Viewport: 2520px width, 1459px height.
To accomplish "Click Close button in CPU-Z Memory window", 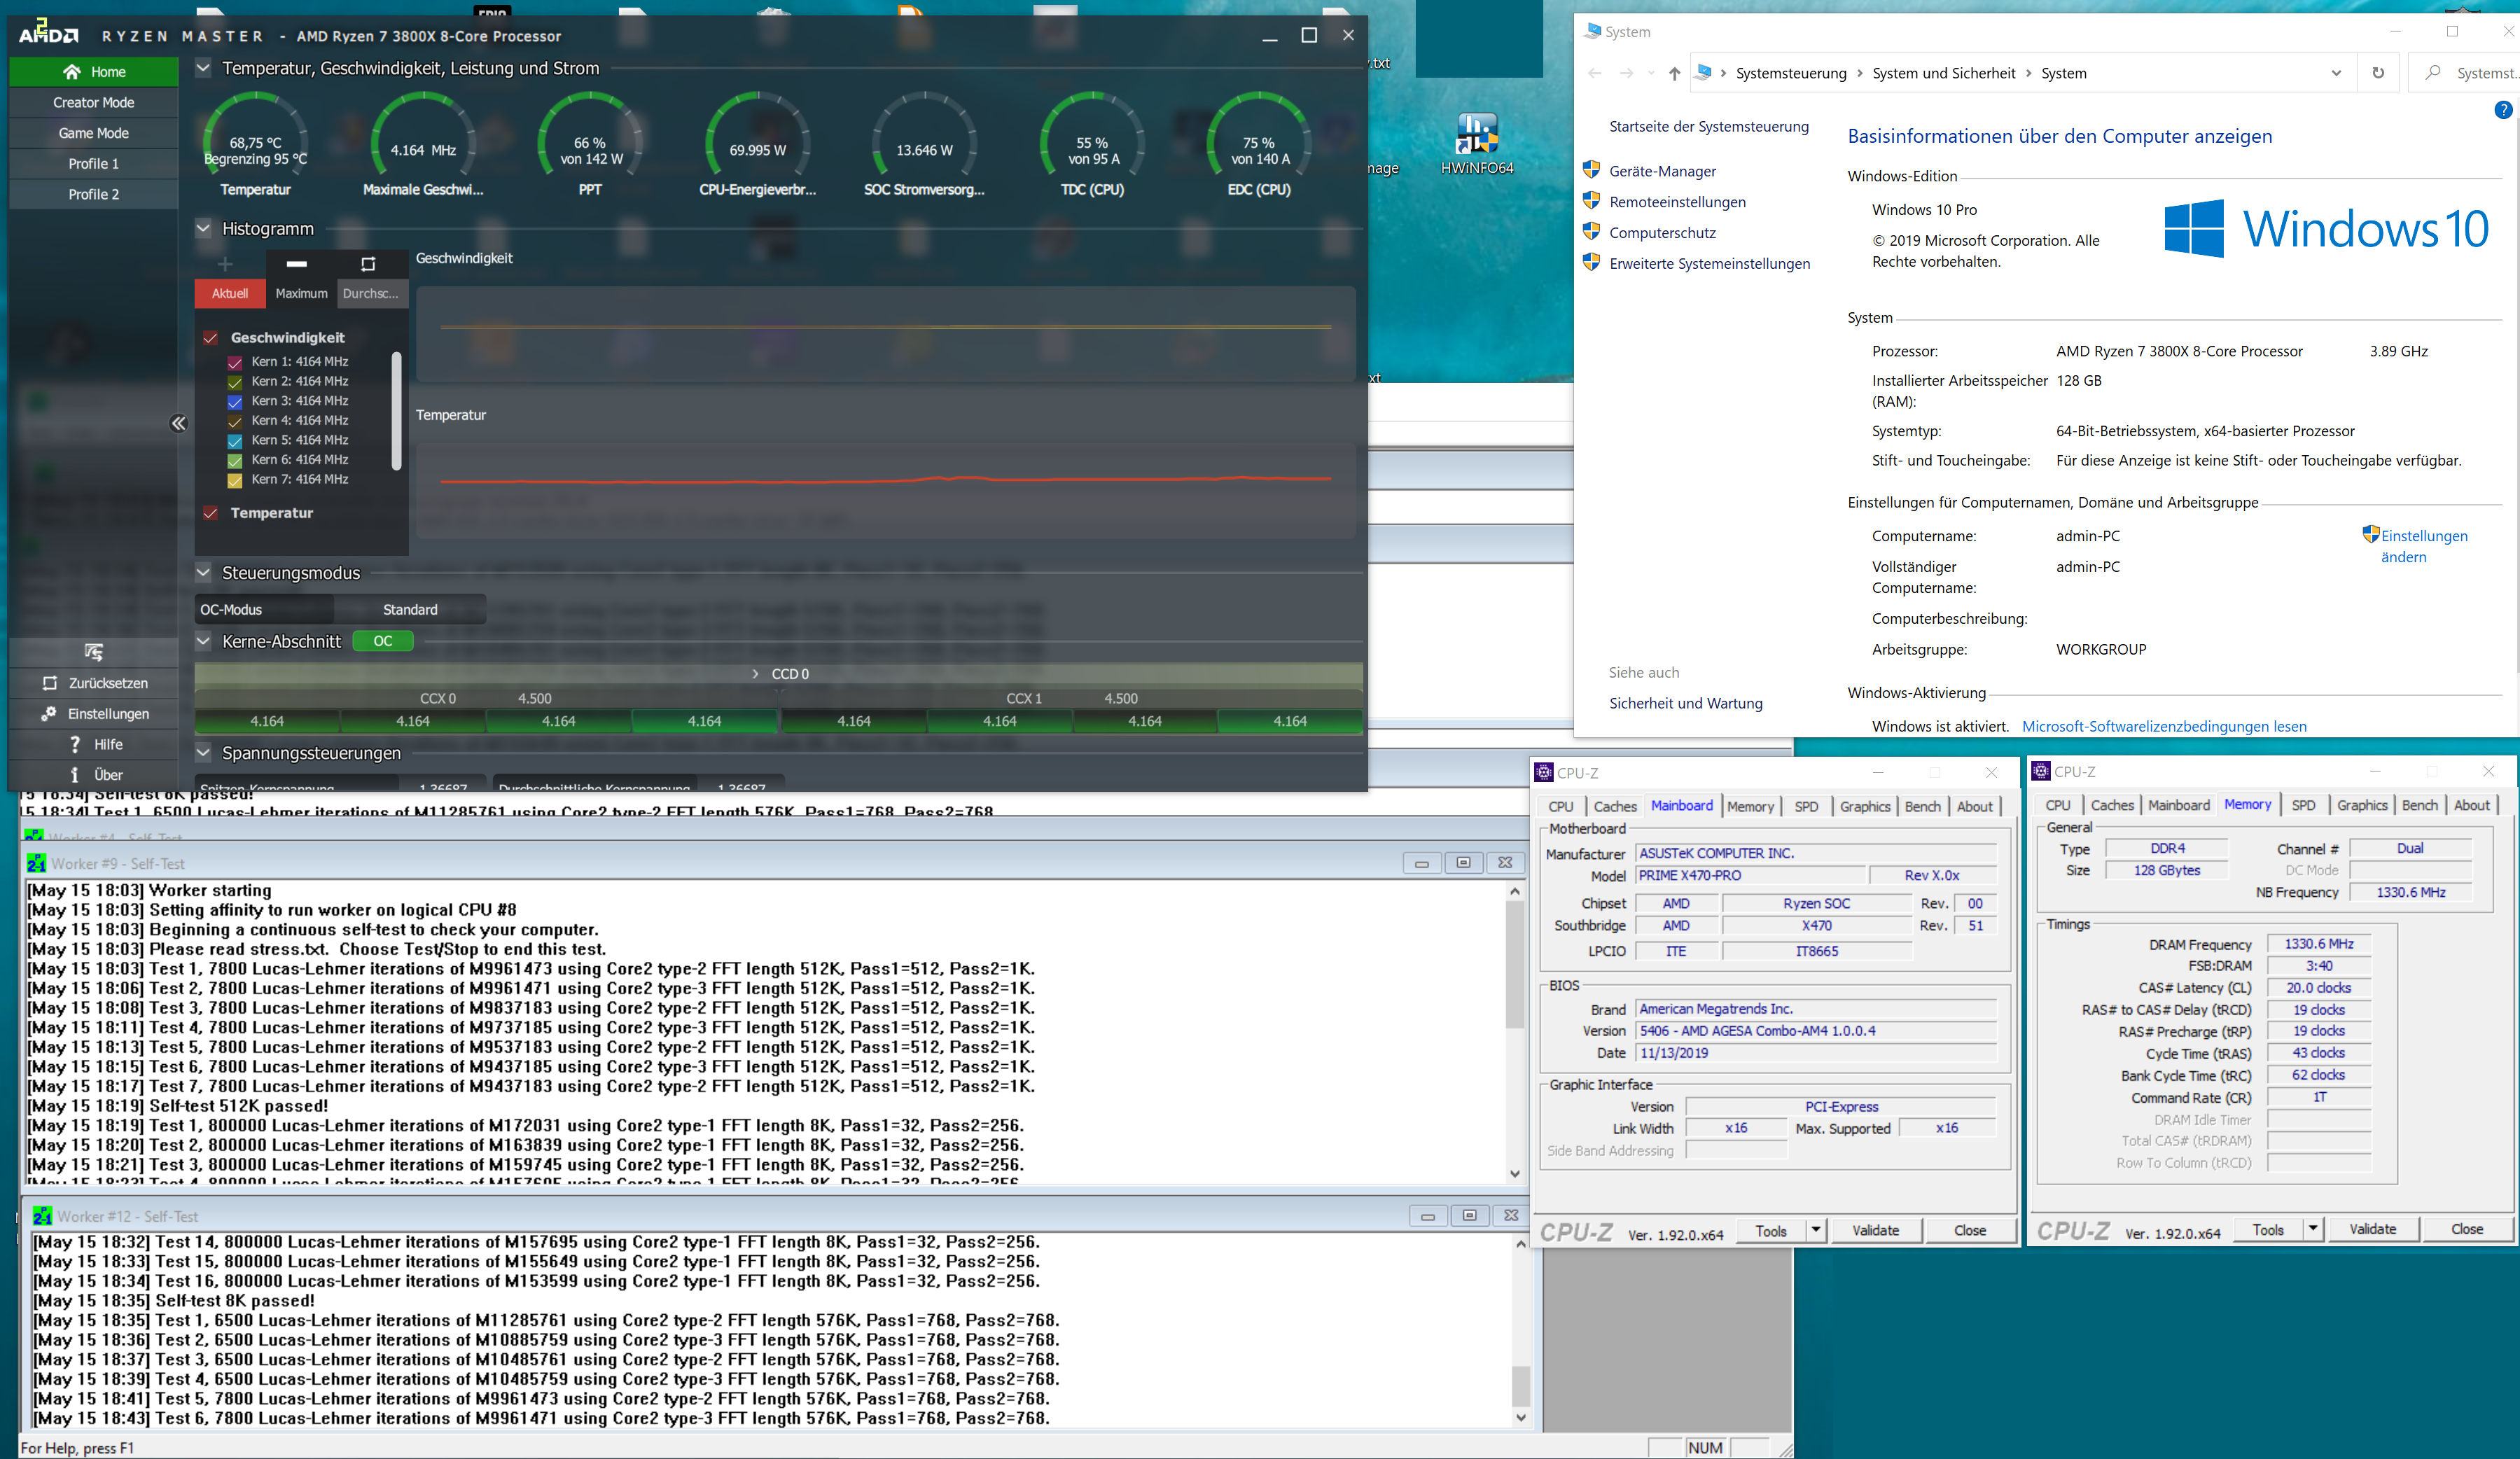I will coord(2466,1229).
